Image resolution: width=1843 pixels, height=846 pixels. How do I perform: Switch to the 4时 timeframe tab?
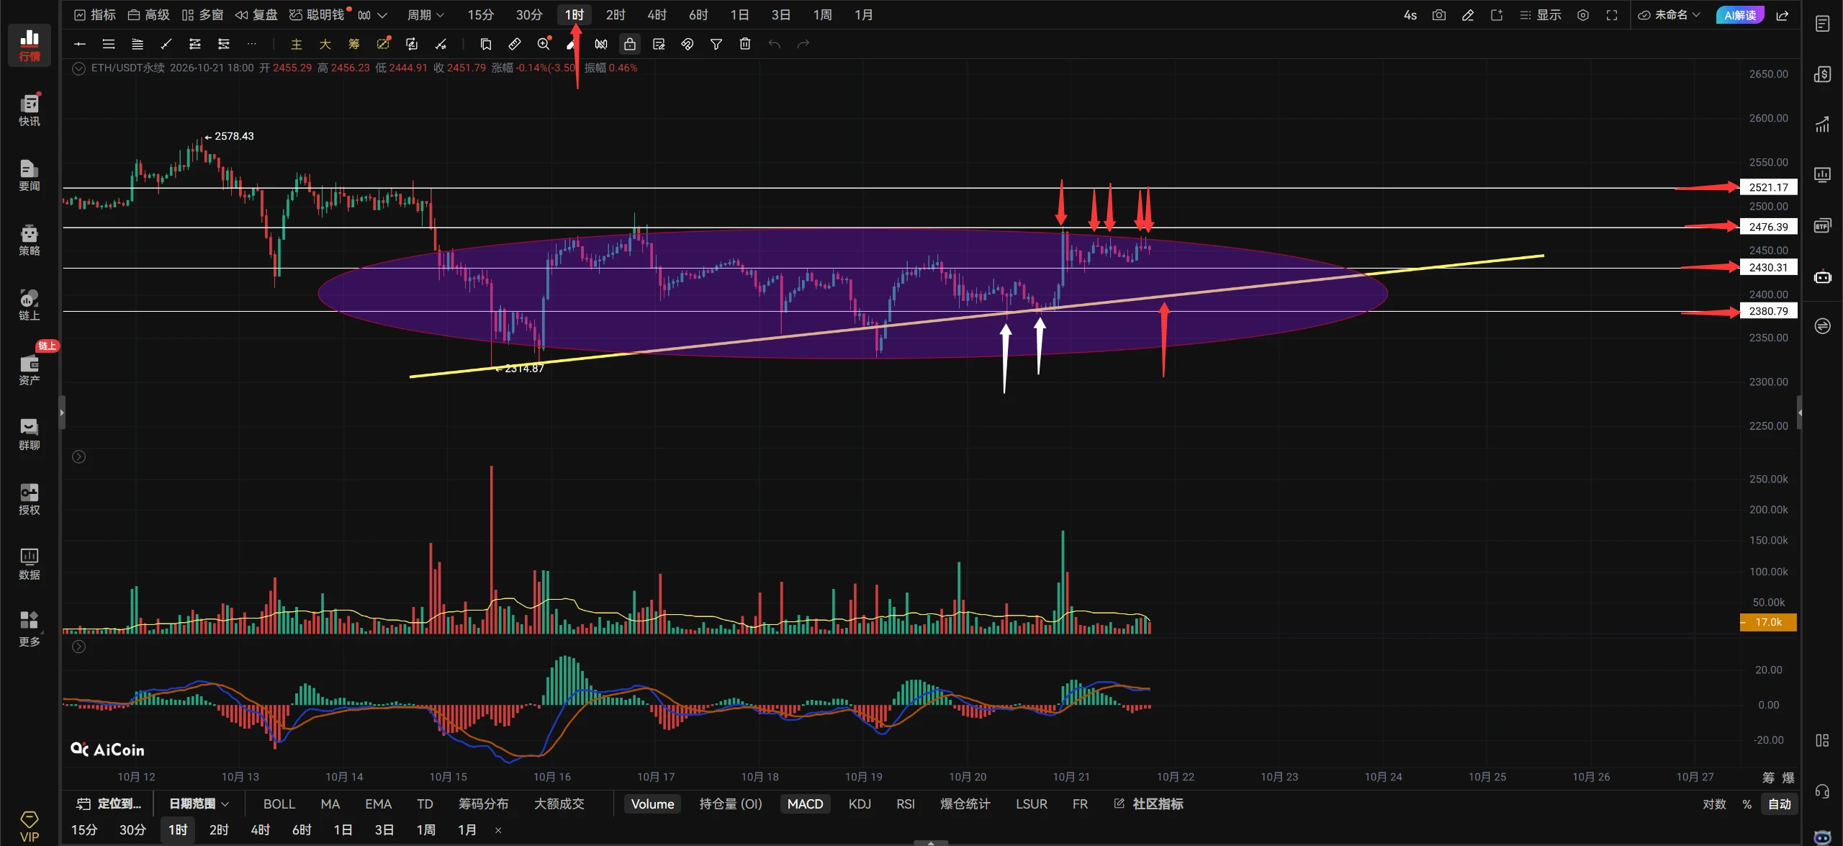coord(656,15)
